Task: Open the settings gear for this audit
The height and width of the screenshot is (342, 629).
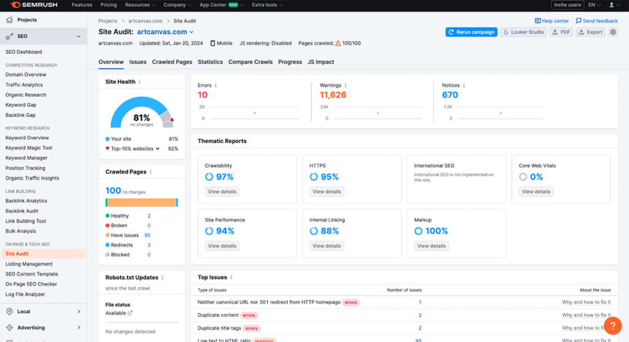Action: tap(613, 32)
